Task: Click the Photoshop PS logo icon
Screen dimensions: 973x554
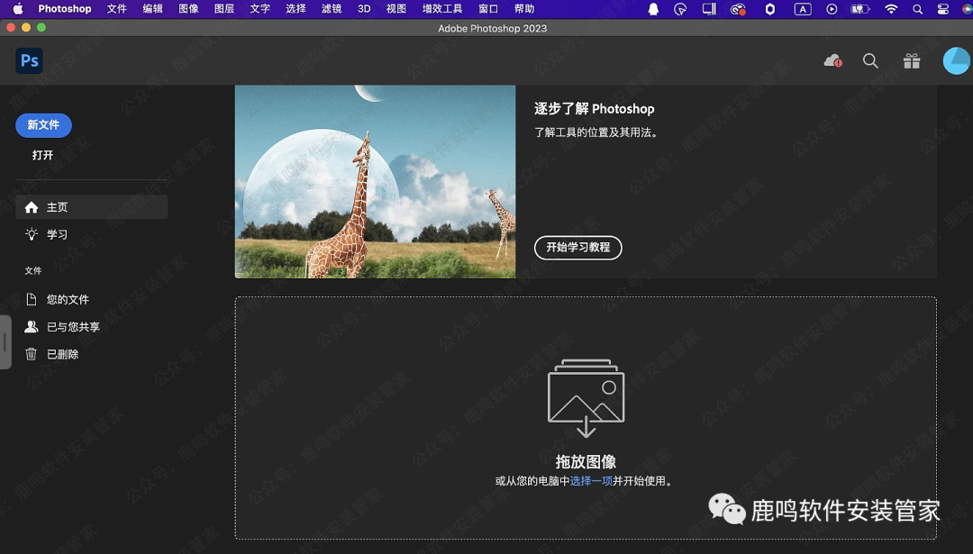Action: click(29, 60)
